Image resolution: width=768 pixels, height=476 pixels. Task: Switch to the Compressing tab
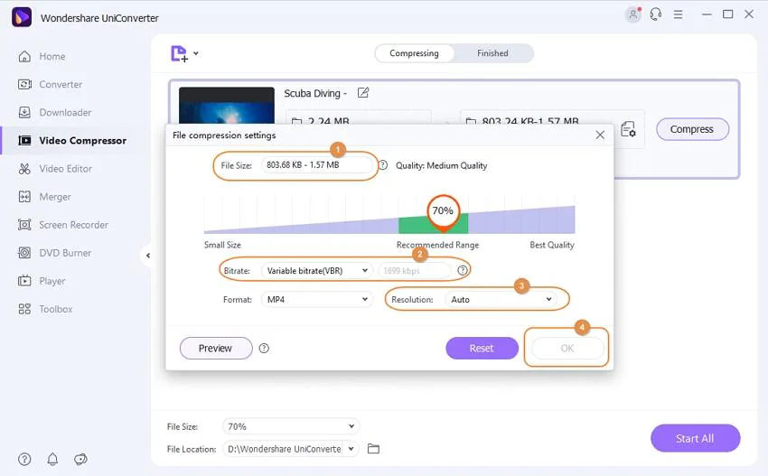tap(415, 53)
